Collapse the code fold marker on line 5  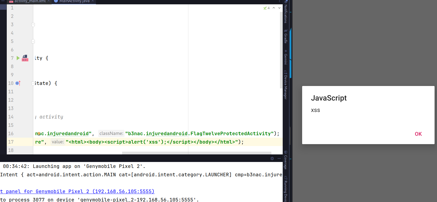point(33,41)
